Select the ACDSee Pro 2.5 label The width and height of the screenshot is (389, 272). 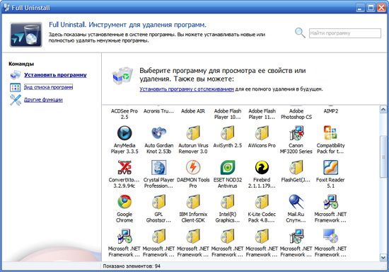(x=124, y=114)
